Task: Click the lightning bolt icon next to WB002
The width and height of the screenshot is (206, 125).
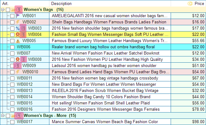Action: point(18,22)
